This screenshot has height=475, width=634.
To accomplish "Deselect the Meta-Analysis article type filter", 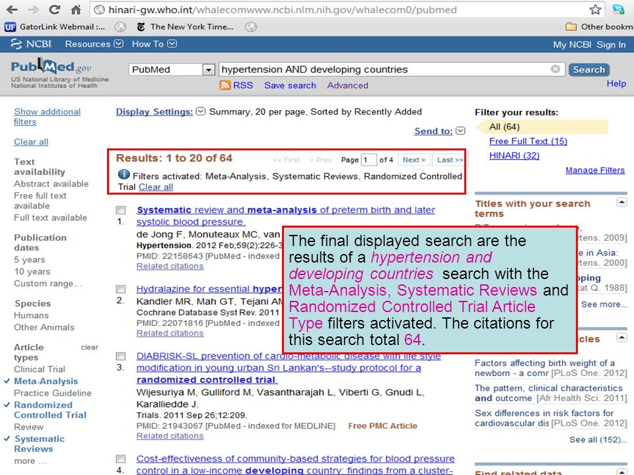I will [46, 381].
